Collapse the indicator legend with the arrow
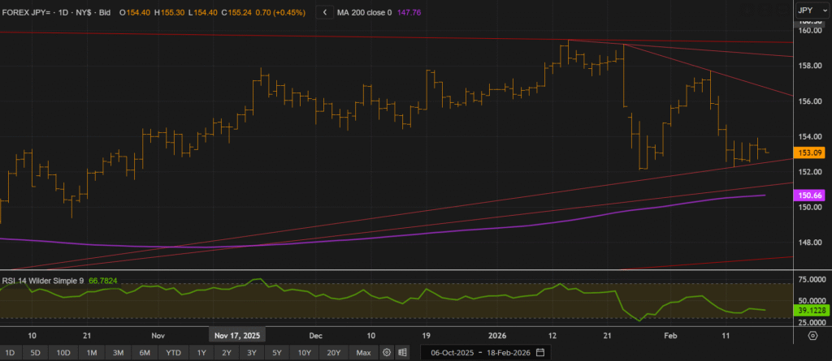The width and height of the screenshot is (832, 361). pos(326,12)
